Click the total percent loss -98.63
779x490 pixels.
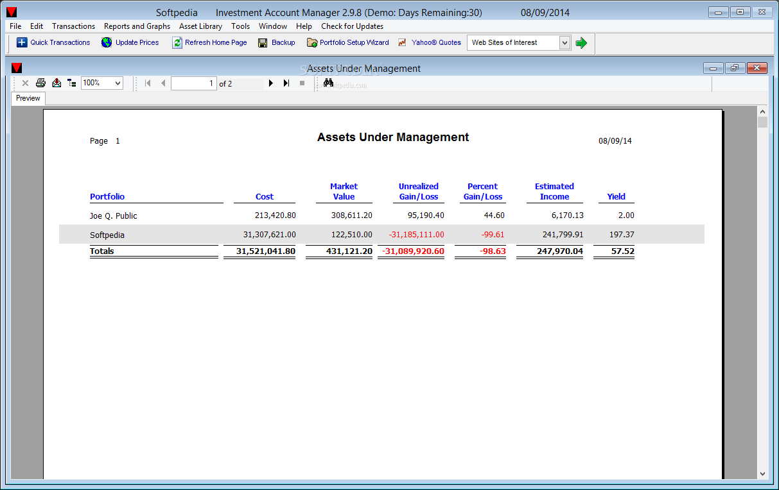(493, 251)
